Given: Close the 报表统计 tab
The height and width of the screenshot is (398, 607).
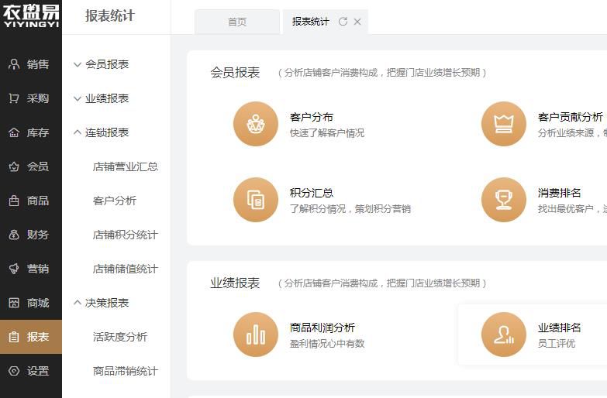Looking at the screenshot, I should point(357,22).
